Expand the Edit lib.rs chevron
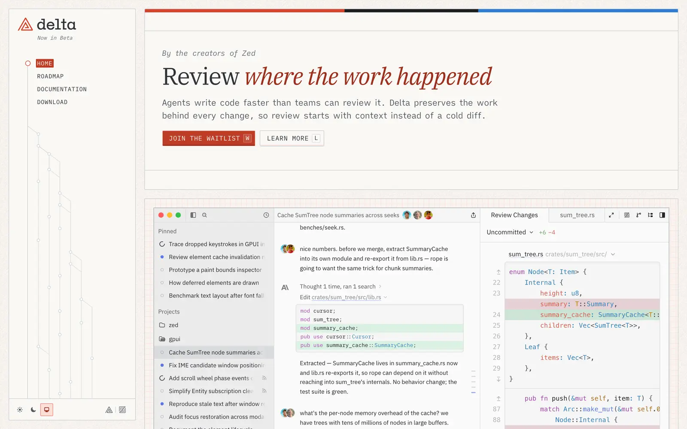The height and width of the screenshot is (429, 687). pyautogui.click(x=385, y=297)
